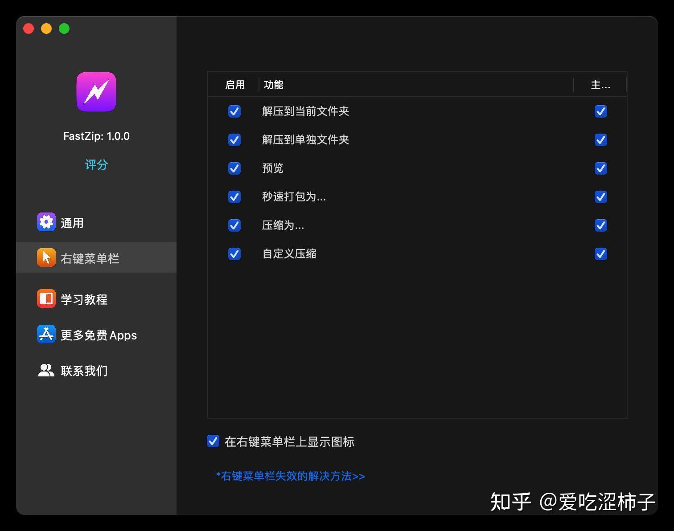Select the orange cursor icon for 右键菜单栏
This screenshot has width=674, height=531.
point(46,257)
